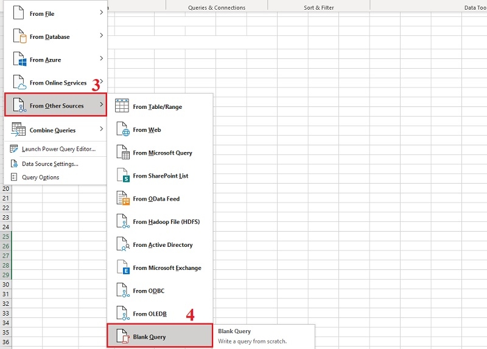The height and width of the screenshot is (349, 487).
Task: Expand the Combine Queries submenu arrow
Action: pyautogui.click(x=101, y=129)
